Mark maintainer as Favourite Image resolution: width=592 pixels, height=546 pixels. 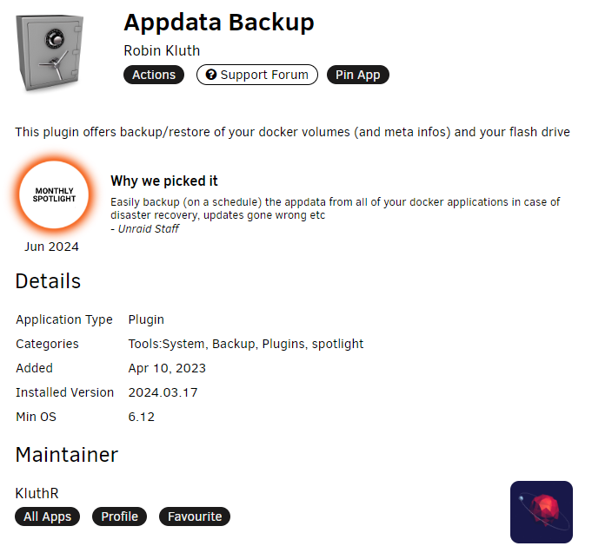point(195,516)
